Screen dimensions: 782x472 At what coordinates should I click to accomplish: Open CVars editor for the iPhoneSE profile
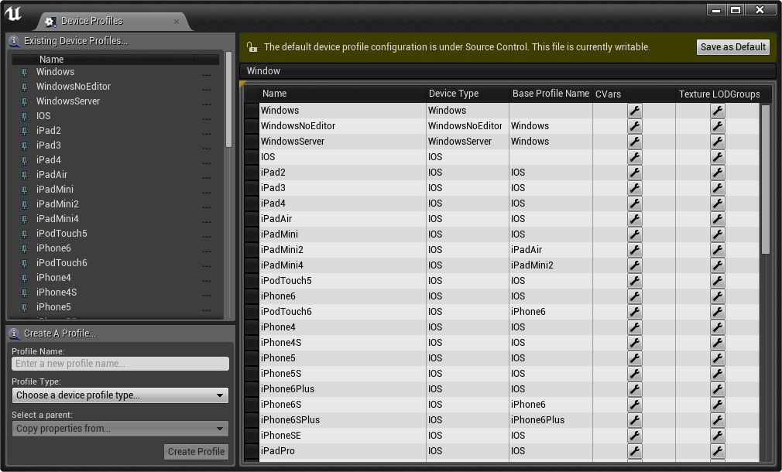click(635, 435)
